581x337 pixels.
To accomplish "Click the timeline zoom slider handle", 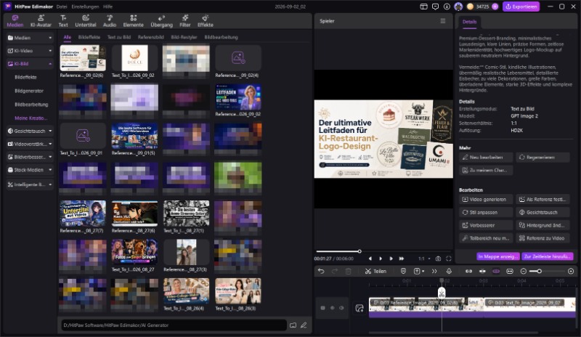I will [540, 272].
